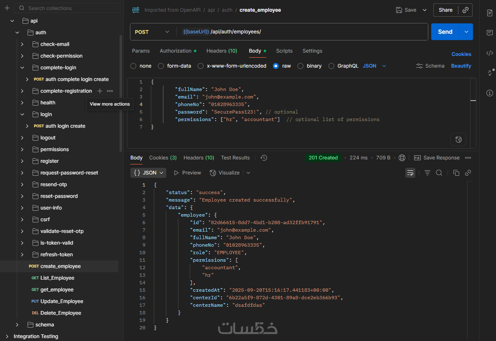Choose the GraphQL body type
The width and height of the screenshot is (496, 341).
pos(331,66)
